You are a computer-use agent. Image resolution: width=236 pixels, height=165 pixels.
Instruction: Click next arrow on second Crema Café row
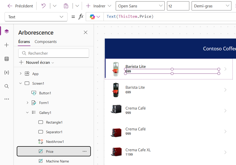(225, 131)
